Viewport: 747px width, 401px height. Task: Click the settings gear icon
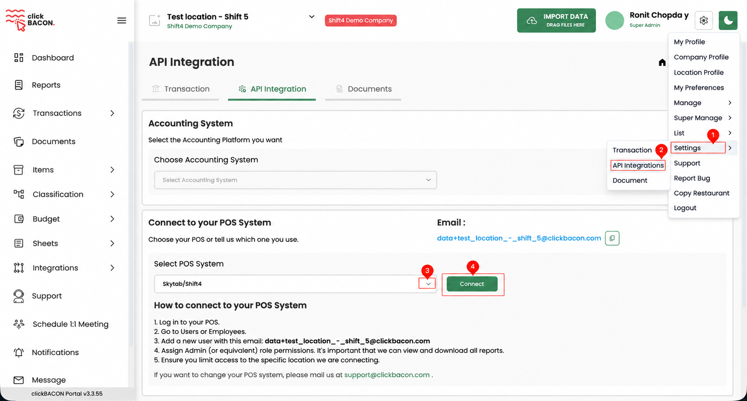tap(704, 21)
